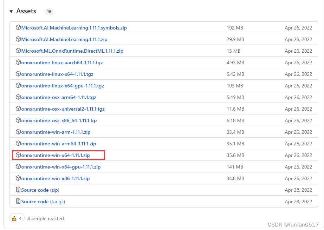The width and height of the screenshot is (324, 230).
Task: Click package icon beside onnxruntime-win-x64-gpu-1.11.1.zip
Action: point(18,166)
